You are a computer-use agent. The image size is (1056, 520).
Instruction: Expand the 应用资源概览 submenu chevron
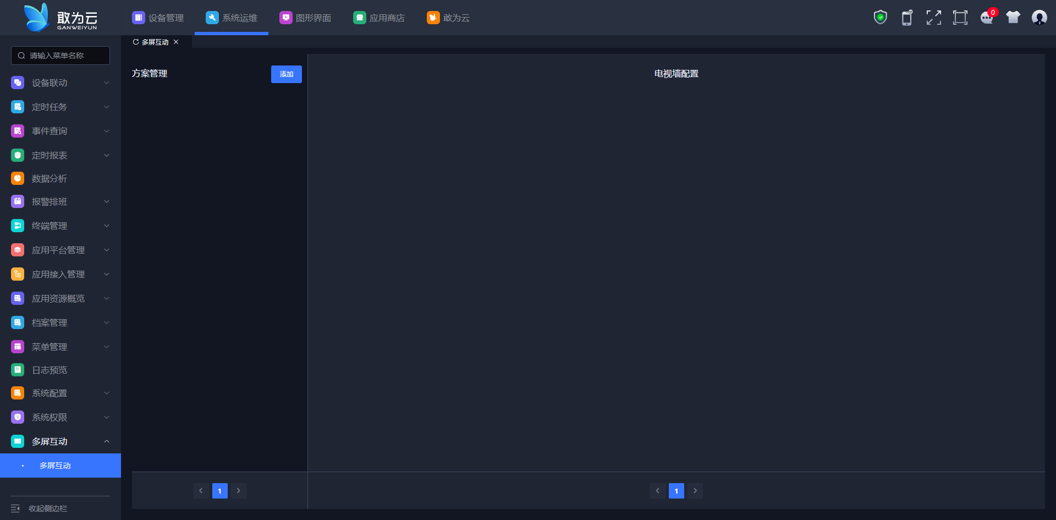point(107,298)
